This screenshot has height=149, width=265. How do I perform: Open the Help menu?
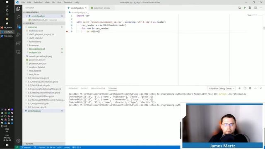[77, 2]
